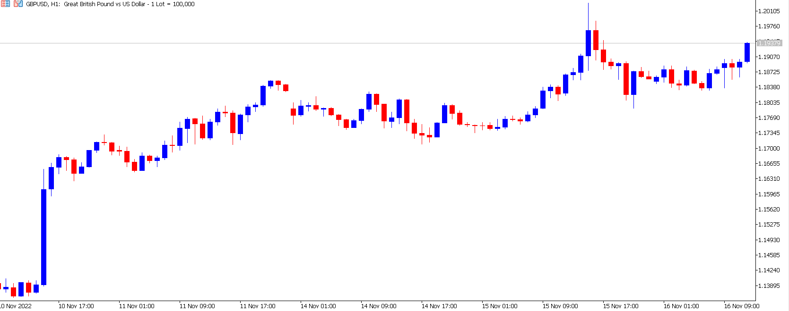Select the 16 Nov 09:00 time label
789x311 pixels.
[x=741, y=306]
